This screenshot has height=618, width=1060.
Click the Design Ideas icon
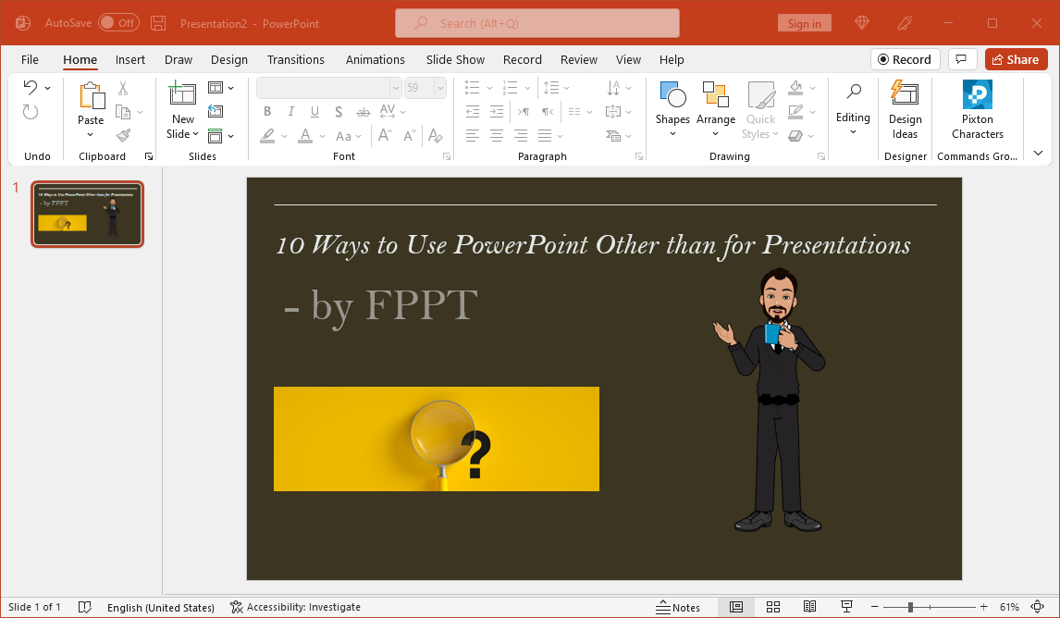tap(905, 109)
